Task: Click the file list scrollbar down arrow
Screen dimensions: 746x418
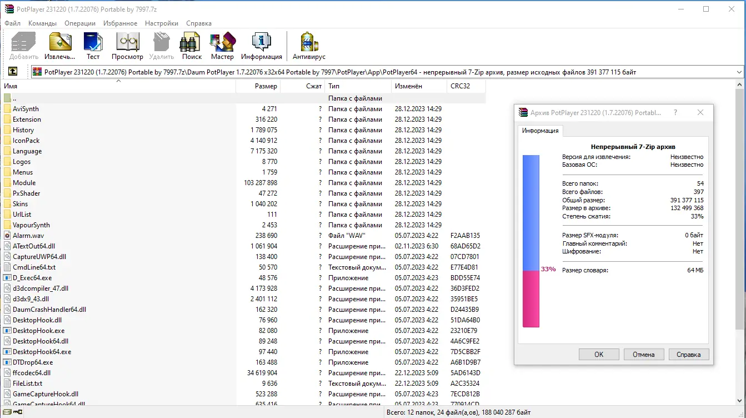Action: click(740, 401)
